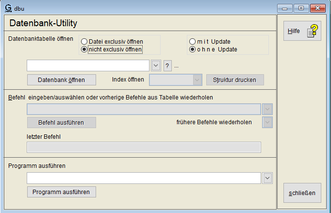
Task: Click the 'Befehl ausführen' button
Action: point(62,122)
